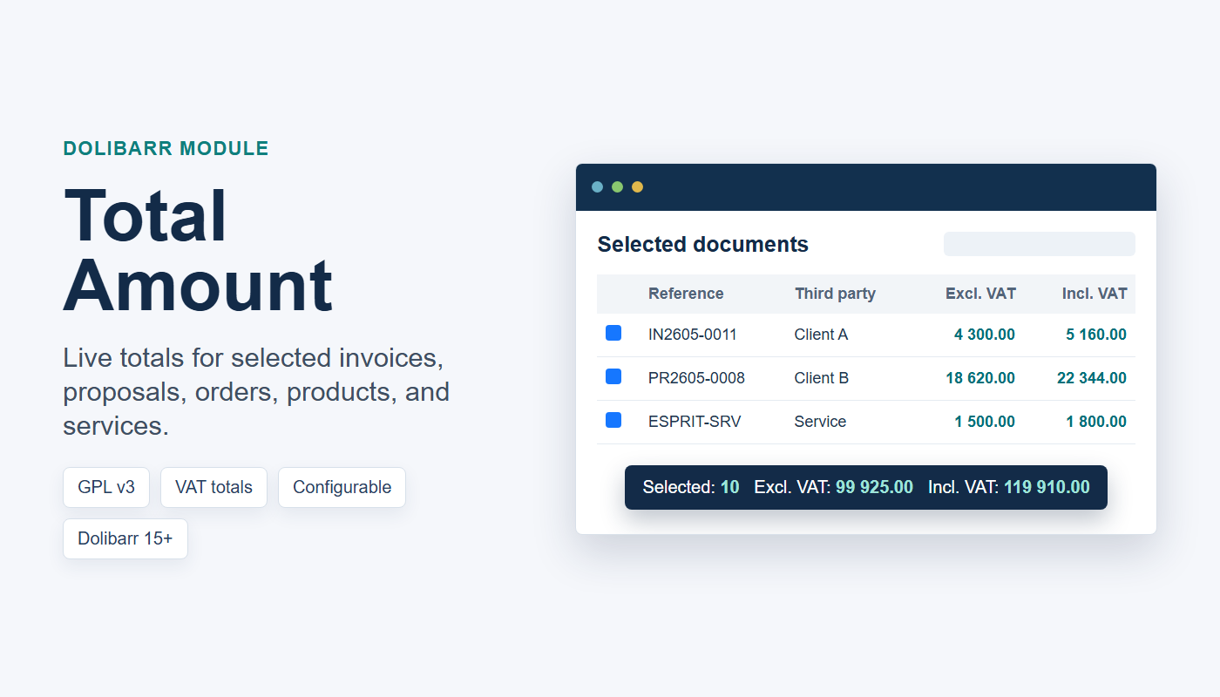Click the Live totals description paragraph
1220x697 pixels.
tap(256, 392)
